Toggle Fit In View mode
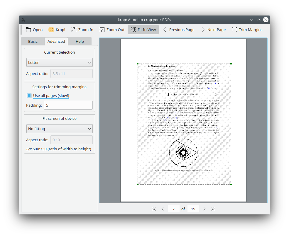Image resolution: width=289 pixels, height=237 pixels. coord(143,30)
